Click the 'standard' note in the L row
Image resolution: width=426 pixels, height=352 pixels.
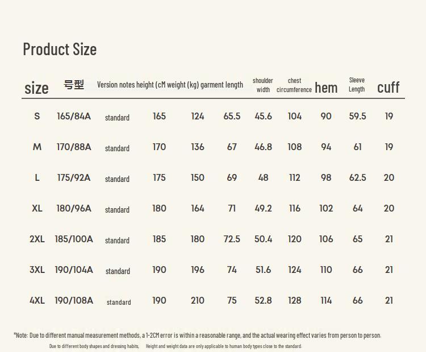click(117, 179)
